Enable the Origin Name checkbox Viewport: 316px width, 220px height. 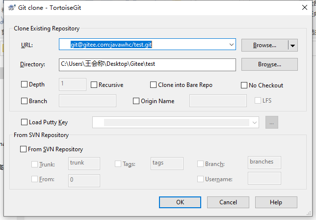coord(136,101)
